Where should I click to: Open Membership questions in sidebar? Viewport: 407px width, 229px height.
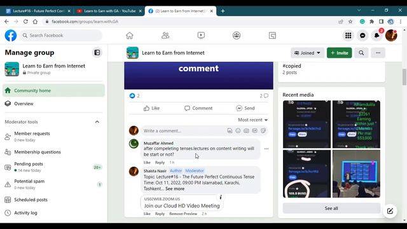(53, 152)
